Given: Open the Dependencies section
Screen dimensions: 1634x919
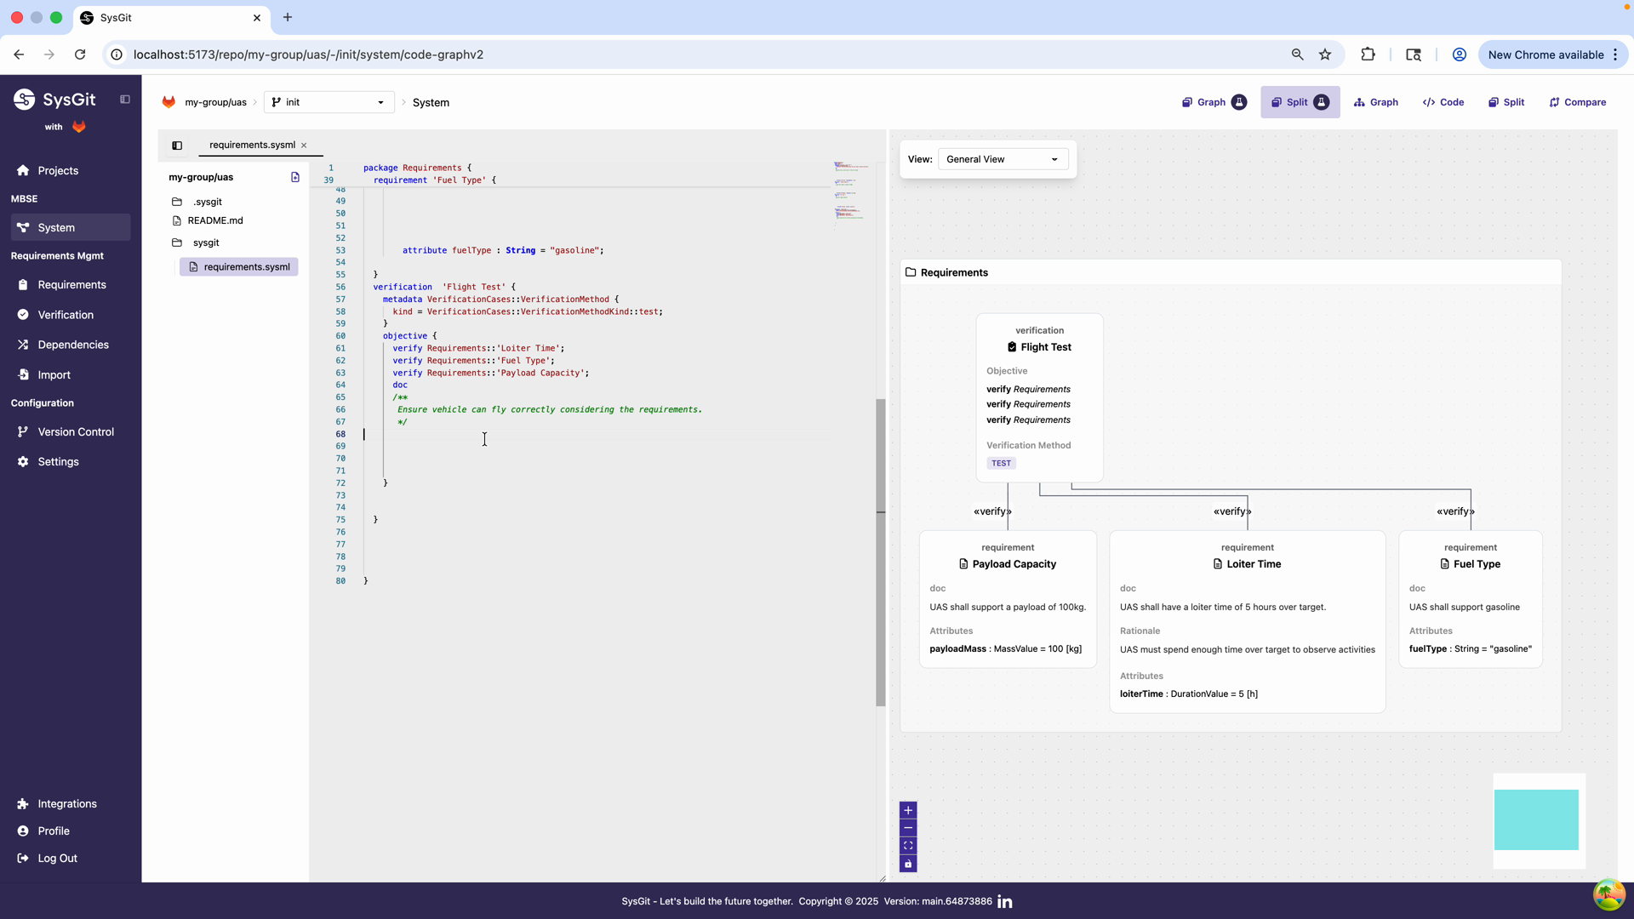Looking at the screenshot, I should coord(72,345).
